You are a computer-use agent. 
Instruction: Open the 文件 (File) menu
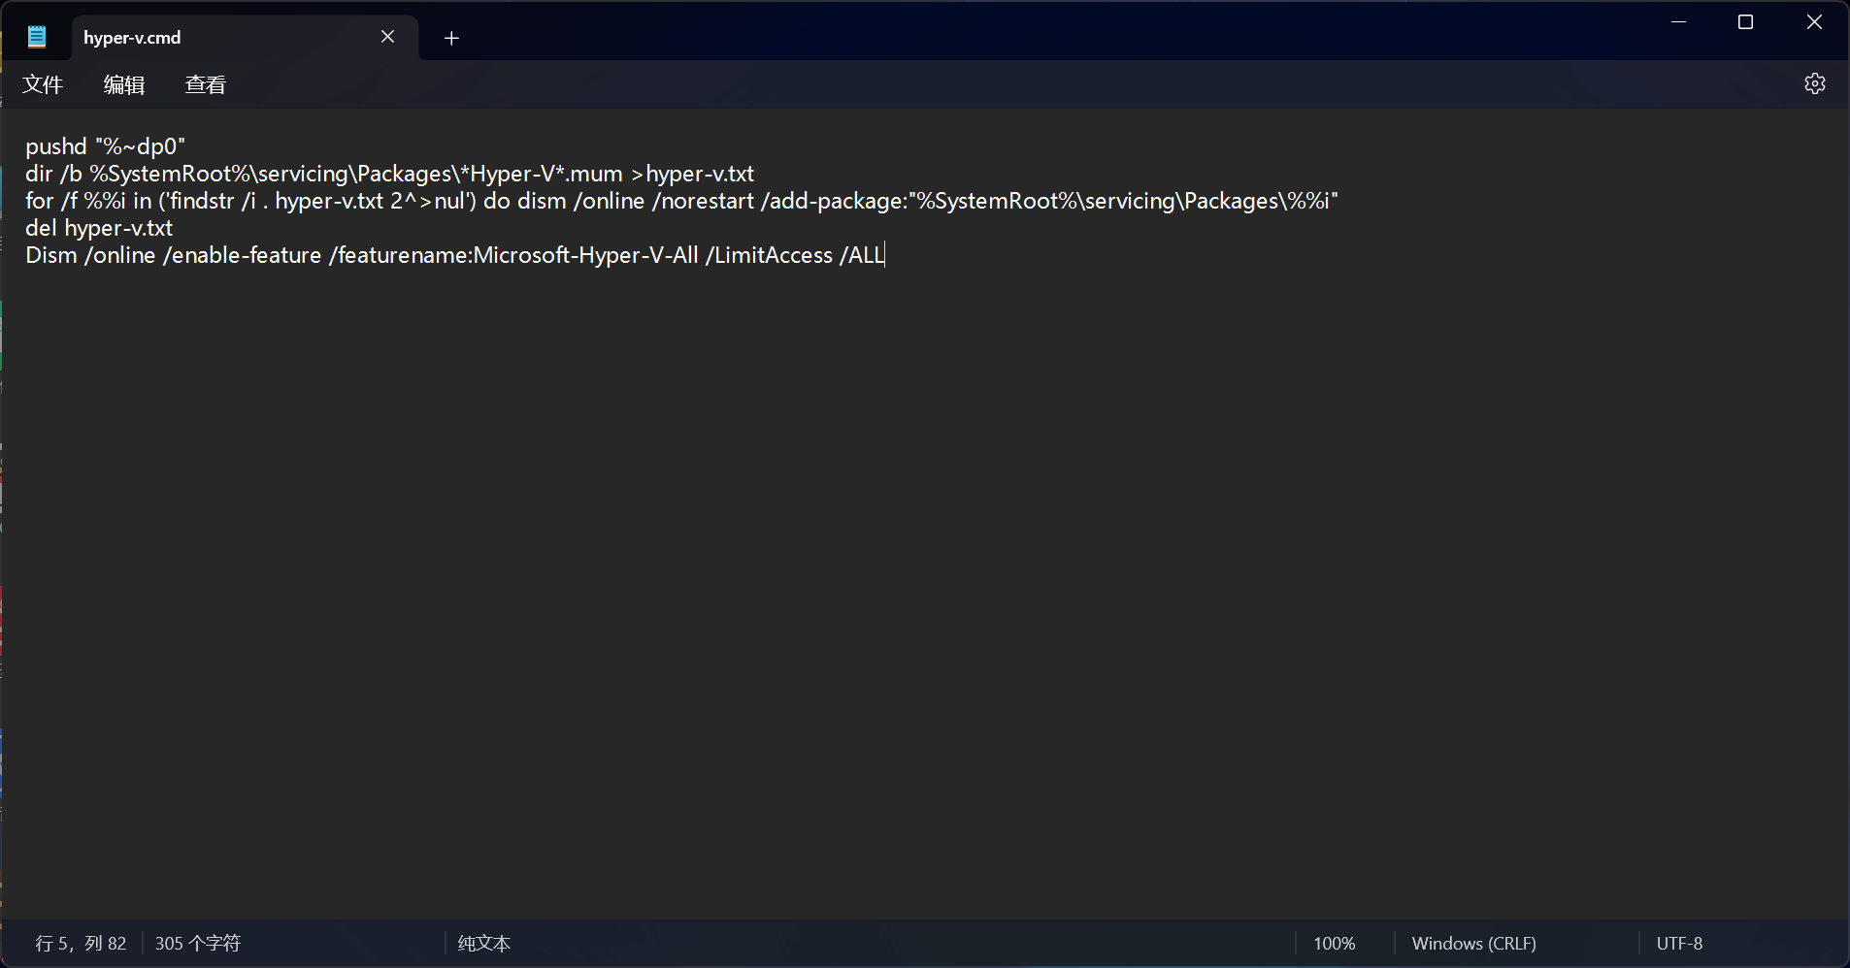click(43, 85)
